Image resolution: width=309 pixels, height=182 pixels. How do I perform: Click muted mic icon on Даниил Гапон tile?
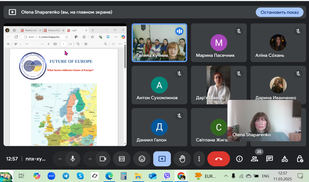(x=179, y=116)
